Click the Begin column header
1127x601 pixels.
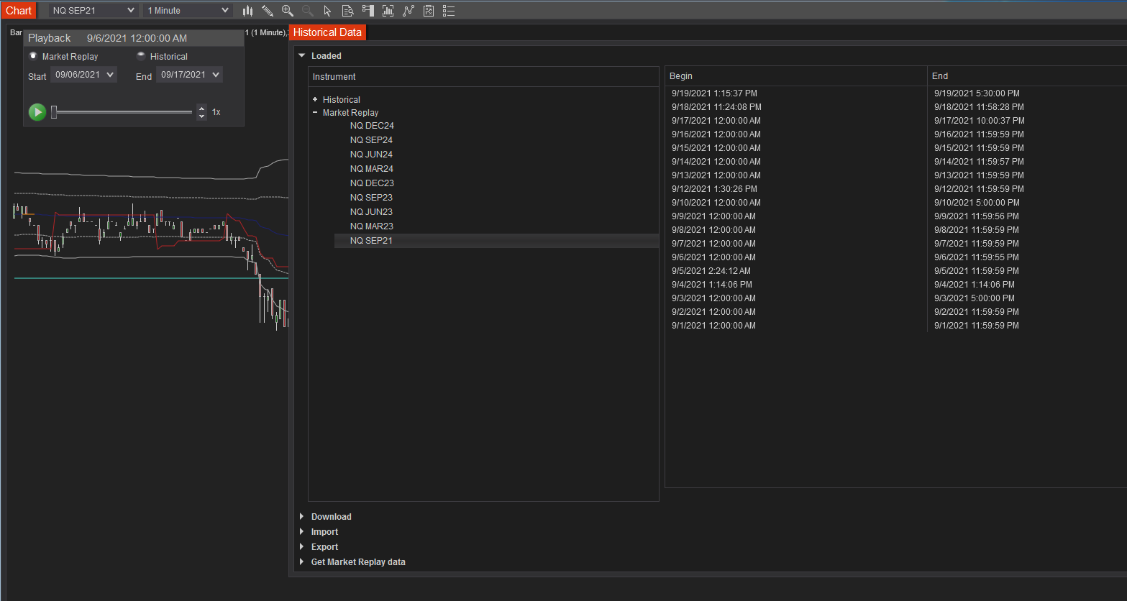point(796,76)
